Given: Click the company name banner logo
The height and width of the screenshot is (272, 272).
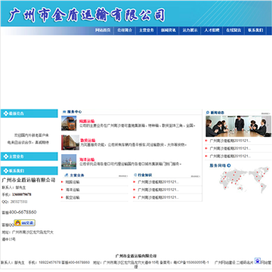Looking at the screenshot, I should coord(86,15).
